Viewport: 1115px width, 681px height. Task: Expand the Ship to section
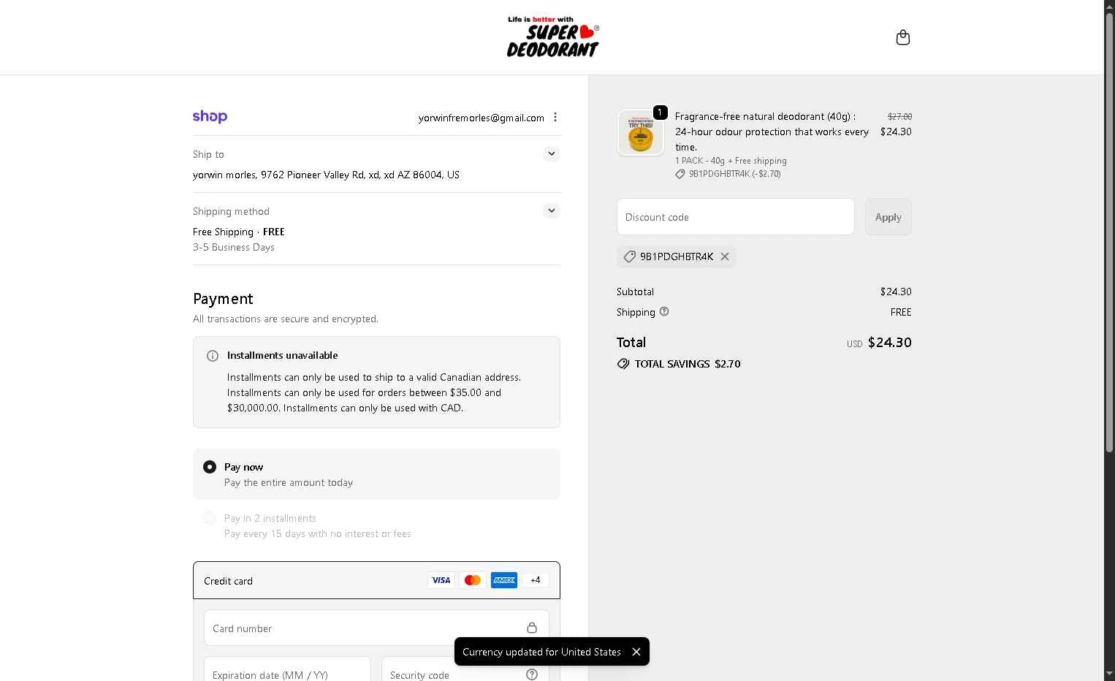point(552,153)
